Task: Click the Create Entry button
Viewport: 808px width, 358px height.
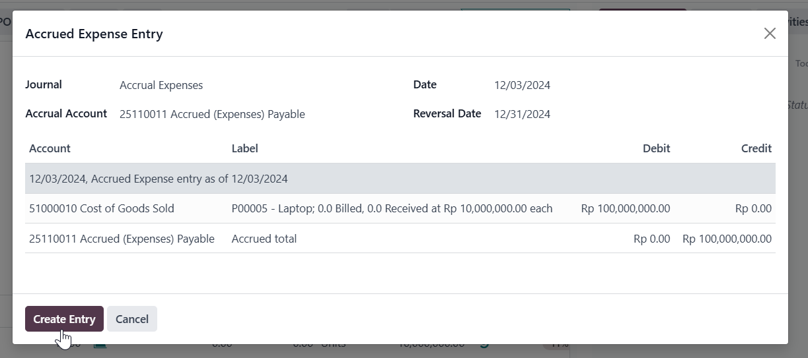Action: point(64,319)
